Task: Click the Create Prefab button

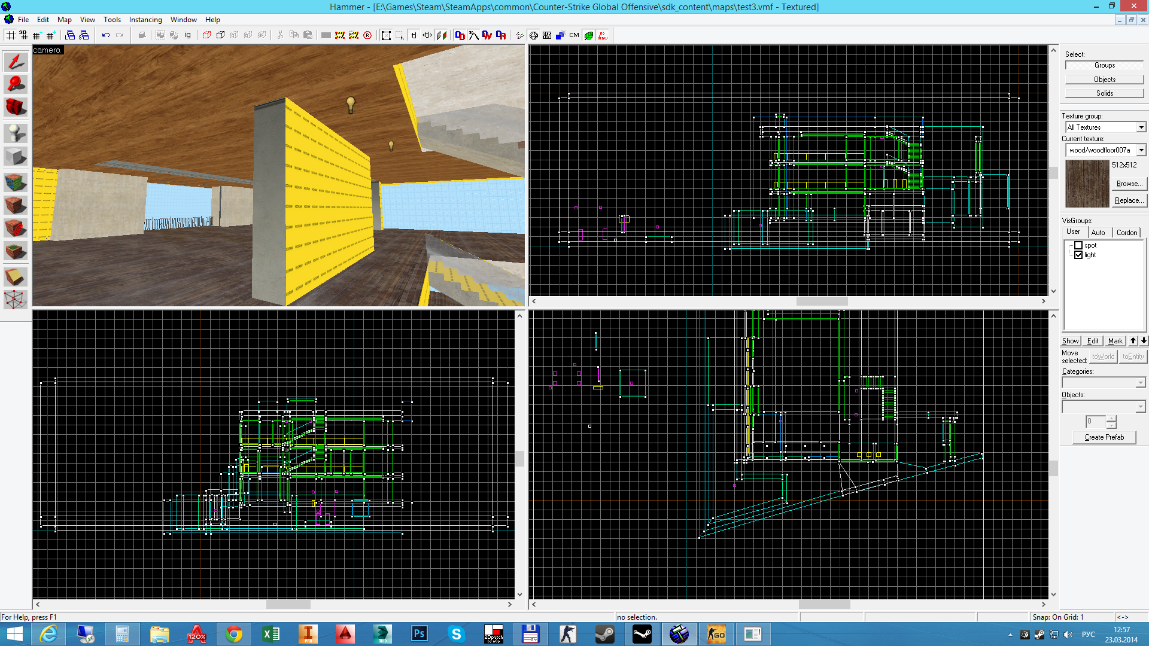Action: coord(1104,437)
